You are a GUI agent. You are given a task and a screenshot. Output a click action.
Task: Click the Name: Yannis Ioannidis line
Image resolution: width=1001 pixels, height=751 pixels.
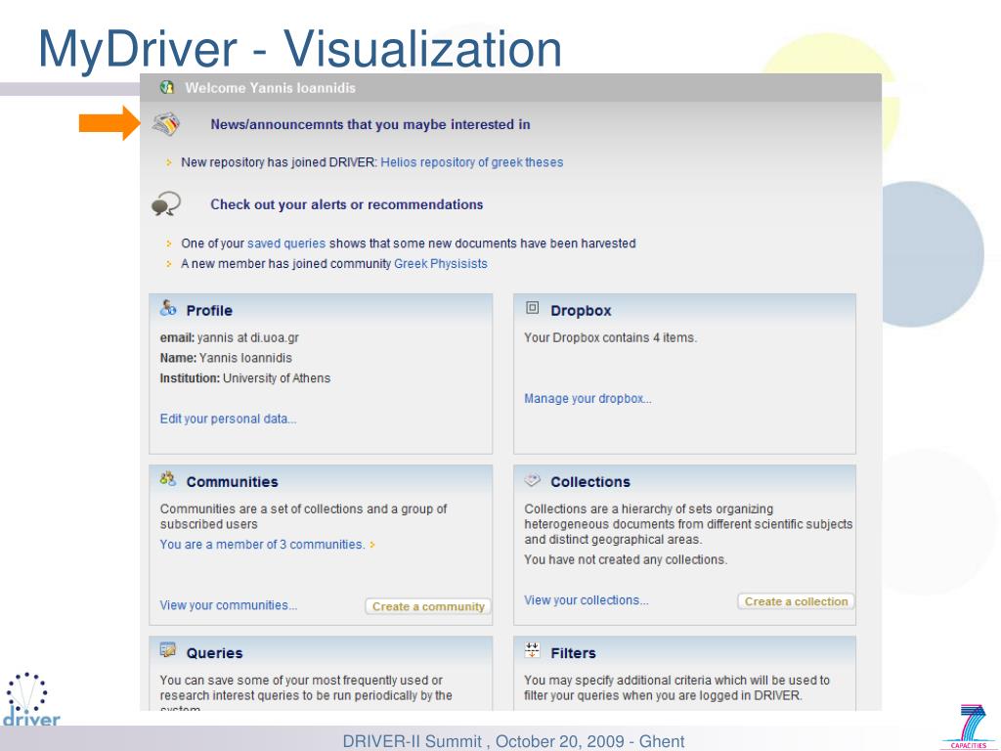(226, 358)
